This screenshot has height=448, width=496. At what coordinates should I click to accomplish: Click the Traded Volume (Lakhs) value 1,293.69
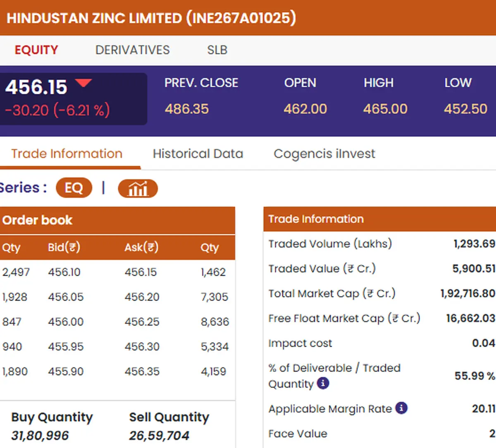[475, 244]
